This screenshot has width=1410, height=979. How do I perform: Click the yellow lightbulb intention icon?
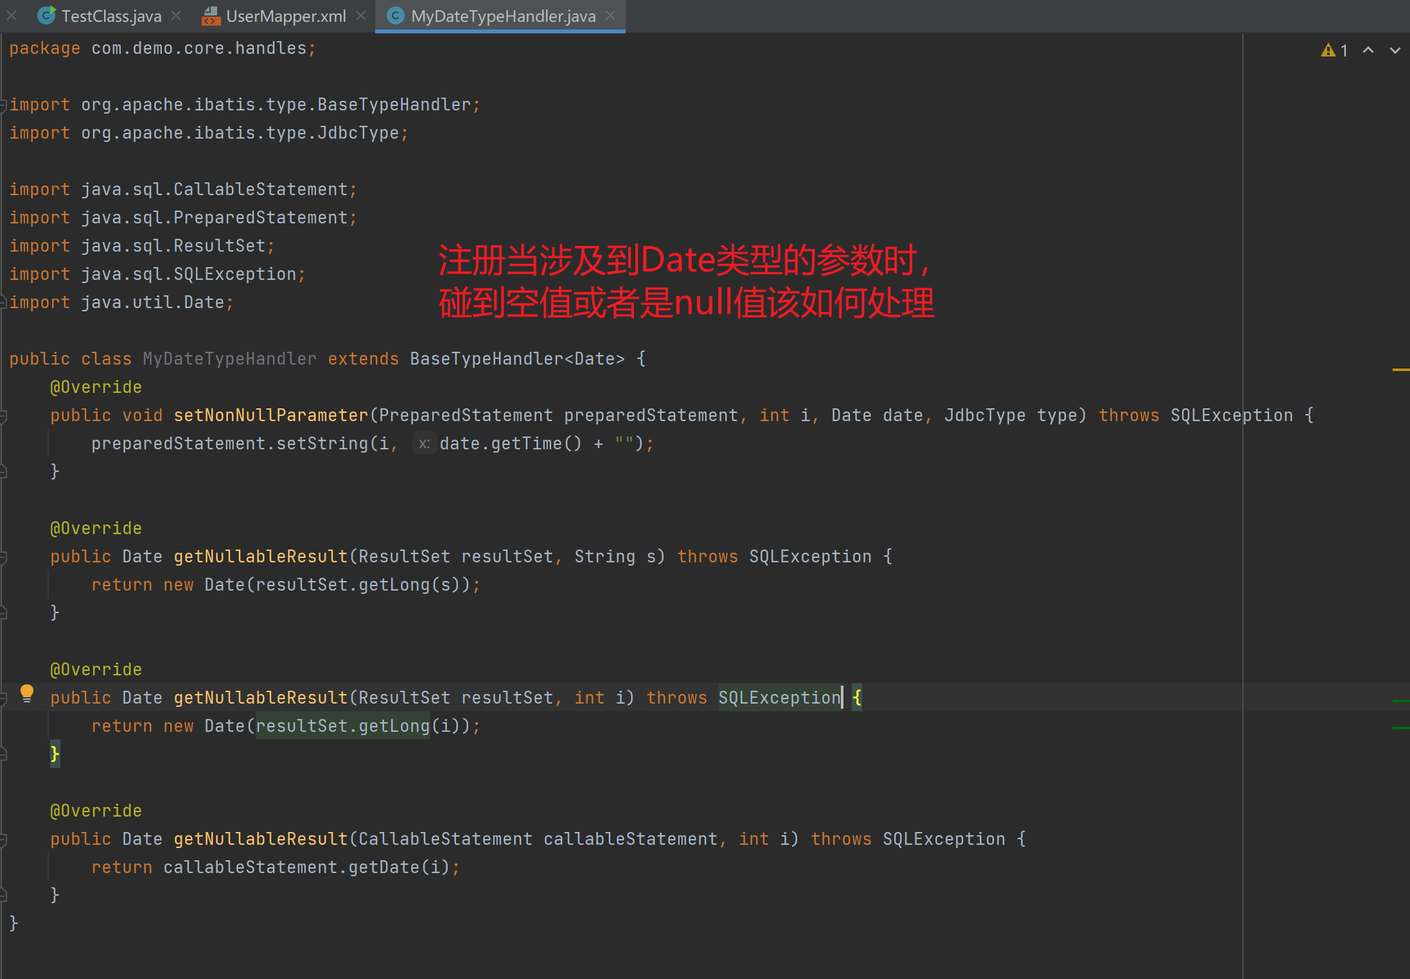tap(26, 693)
